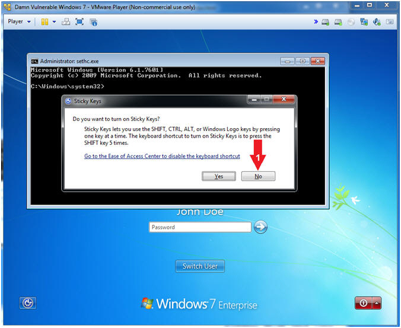
Task: Close the Sticky Keys dialog
Action: [284, 99]
